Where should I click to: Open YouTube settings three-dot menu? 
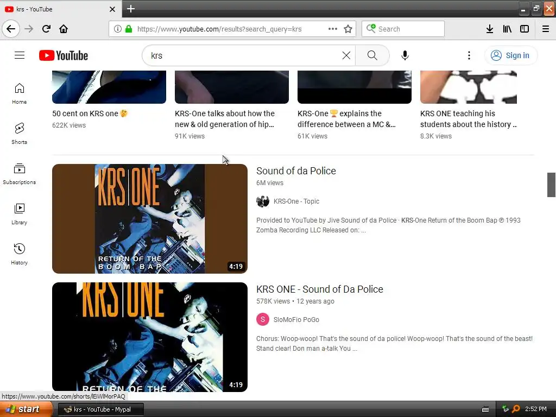[469, 55]
